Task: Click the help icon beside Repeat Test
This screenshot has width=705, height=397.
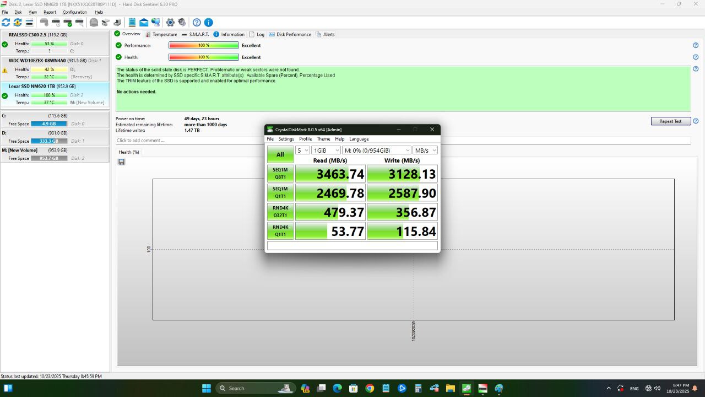Action: (696, 121)
